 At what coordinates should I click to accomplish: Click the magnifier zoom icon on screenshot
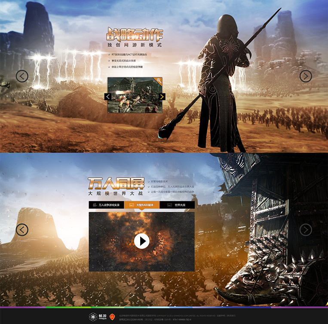point(159,80)
